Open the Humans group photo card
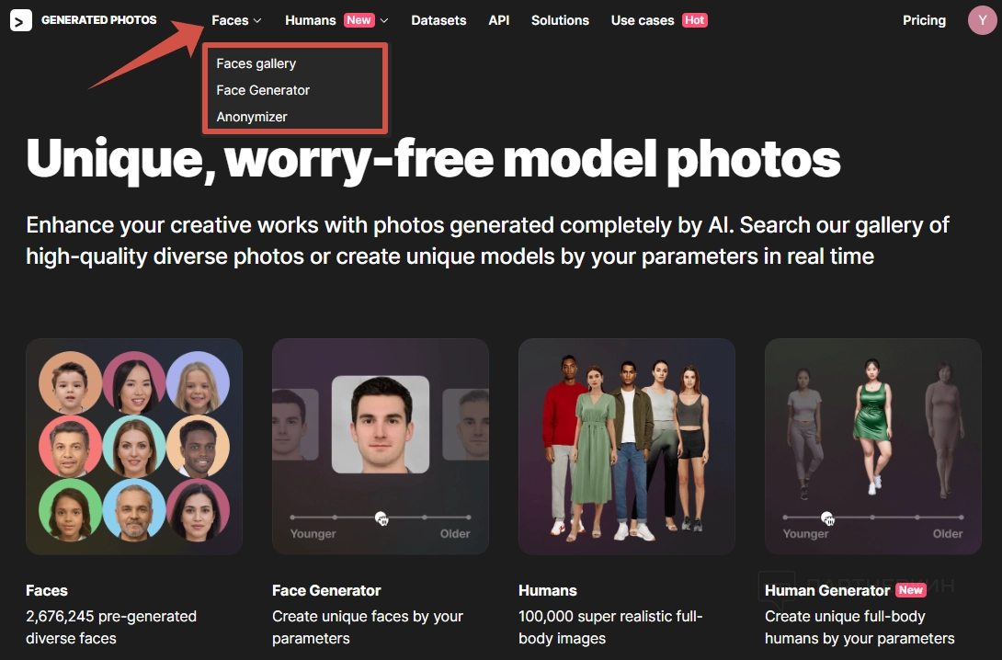Screen dimensions: 1002x660 [x=627, y=446]
